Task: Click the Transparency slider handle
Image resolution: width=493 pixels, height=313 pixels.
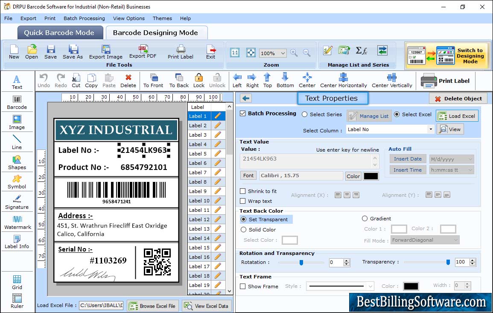Action: tap(448, 262)
